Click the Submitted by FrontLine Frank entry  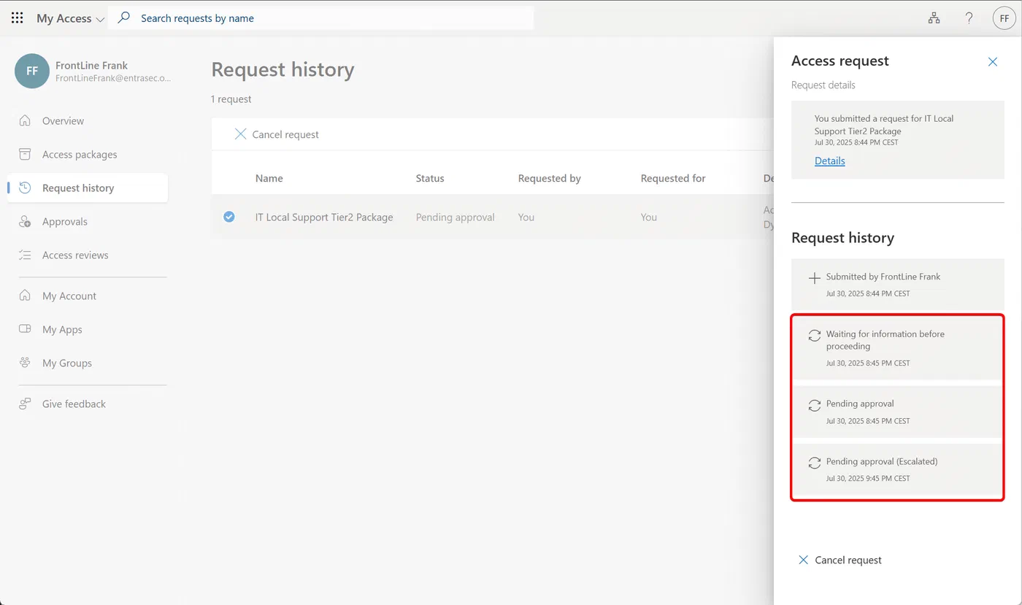898,284
